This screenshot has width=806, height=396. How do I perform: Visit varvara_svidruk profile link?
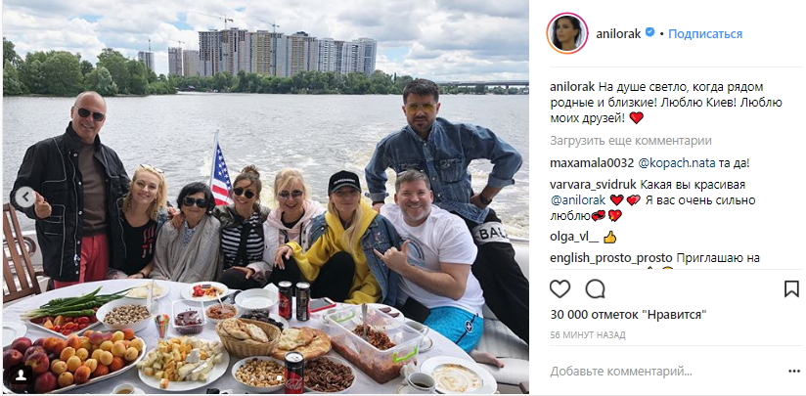(593, 185)
